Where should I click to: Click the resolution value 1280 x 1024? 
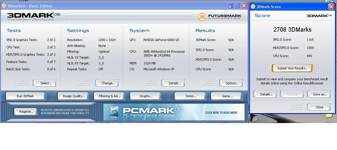pyautogui.click(x=107, y=40)
